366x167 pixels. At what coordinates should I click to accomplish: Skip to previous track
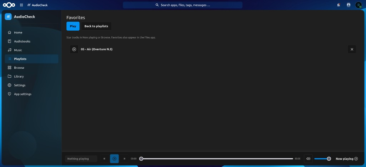click(x=104, y=158)
